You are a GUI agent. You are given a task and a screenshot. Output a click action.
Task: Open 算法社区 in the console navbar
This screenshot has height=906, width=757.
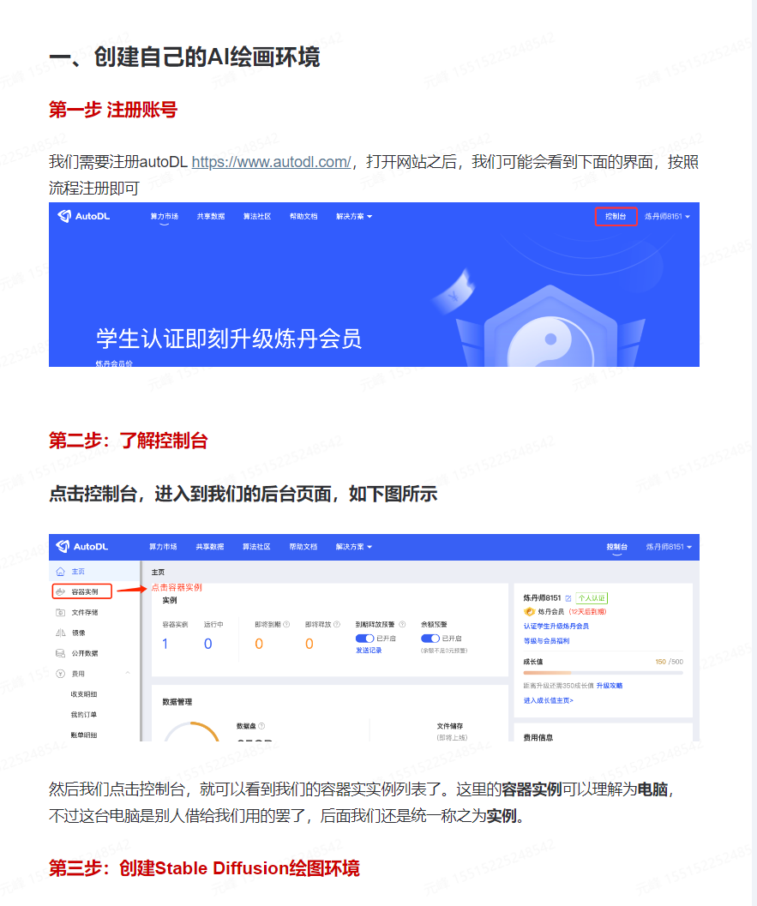click(256, 547)
